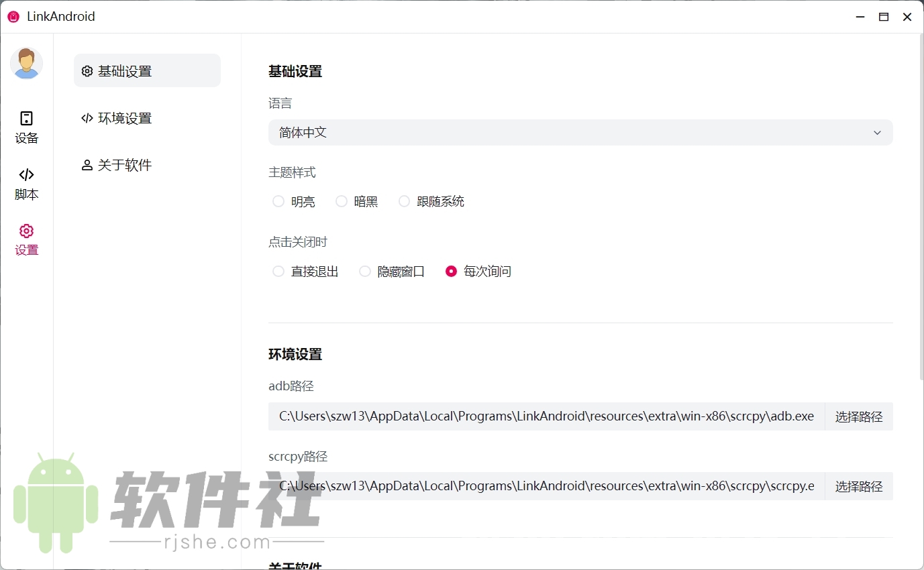The image size is (924, 570).
Task: Click the dropdown chevron on language selector
Action: [x=877, y=132]
